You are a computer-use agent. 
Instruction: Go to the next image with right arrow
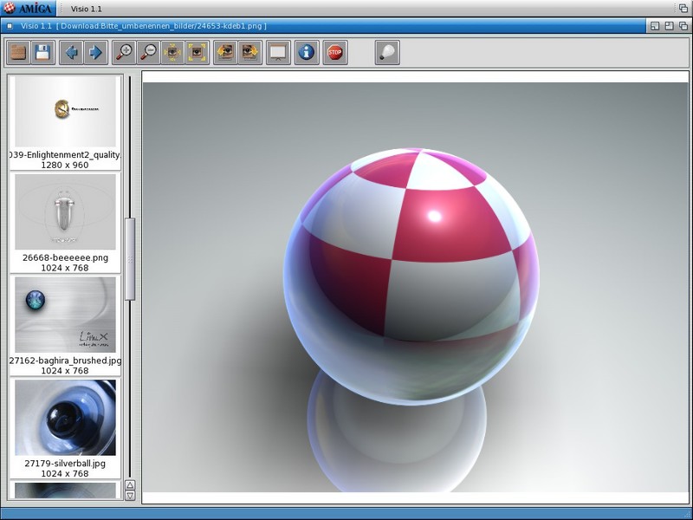pyautogui.click(x=95, y=53)
